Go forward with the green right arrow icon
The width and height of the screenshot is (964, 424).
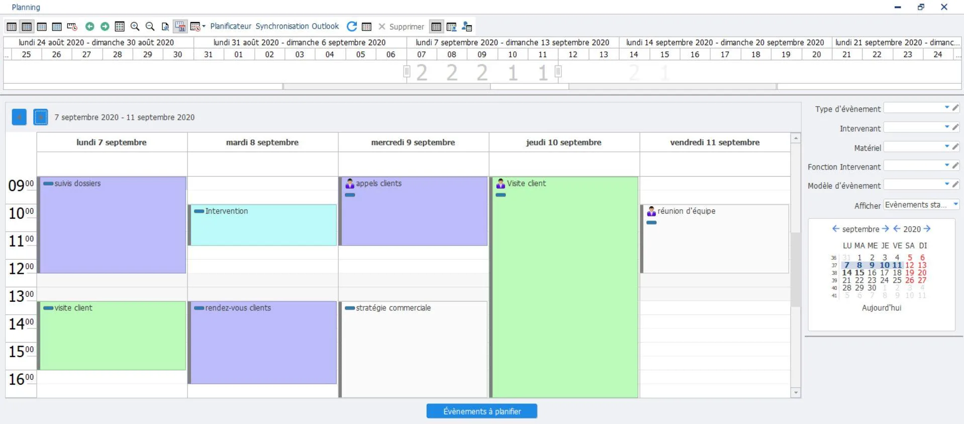(x=105, y=27)
